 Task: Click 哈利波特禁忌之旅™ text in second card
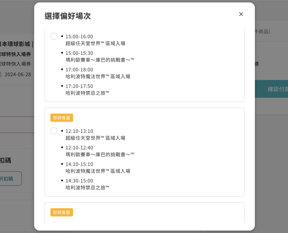point(87,188)
